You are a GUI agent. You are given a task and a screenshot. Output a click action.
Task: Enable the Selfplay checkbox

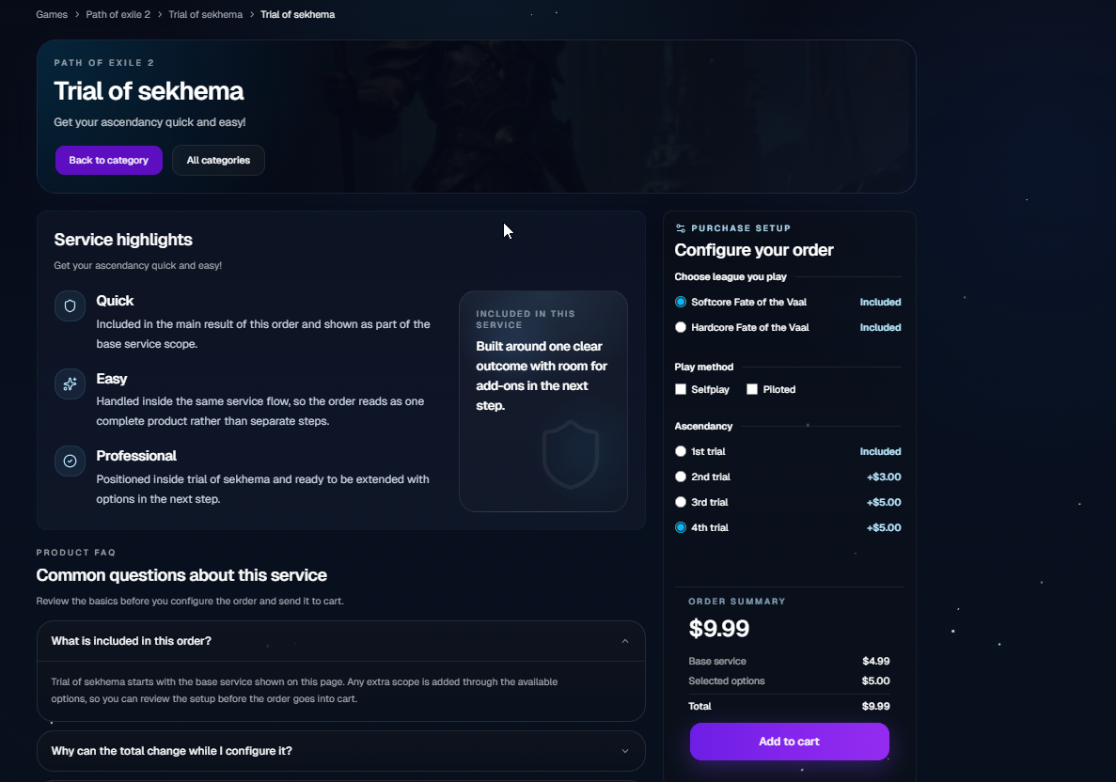click(x=681, y=389)
